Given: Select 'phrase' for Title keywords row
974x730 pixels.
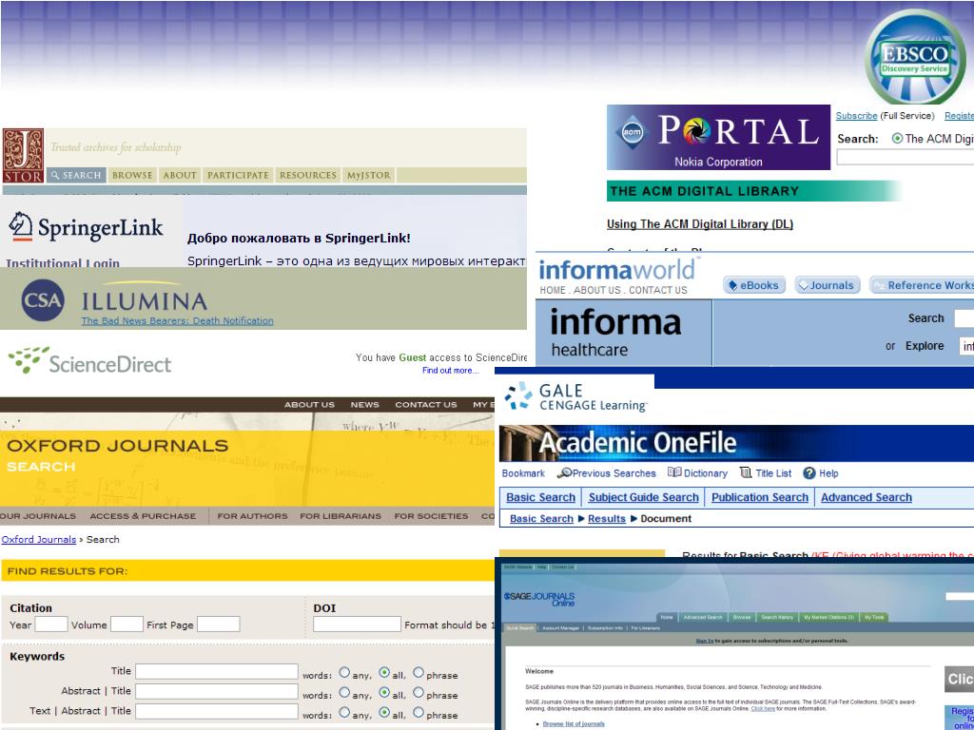Looking at the screenshot, I should (x=419, y=673).
